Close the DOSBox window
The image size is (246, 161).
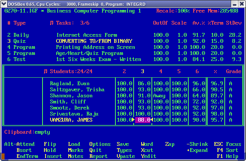tap(242, 4)
